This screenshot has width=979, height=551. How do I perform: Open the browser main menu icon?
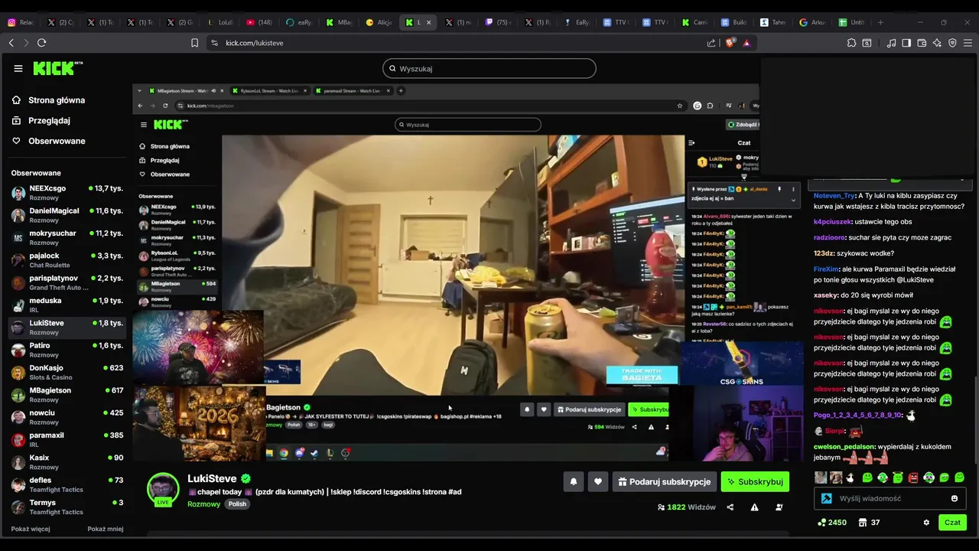pyautogui.click(x=968, y=43)
